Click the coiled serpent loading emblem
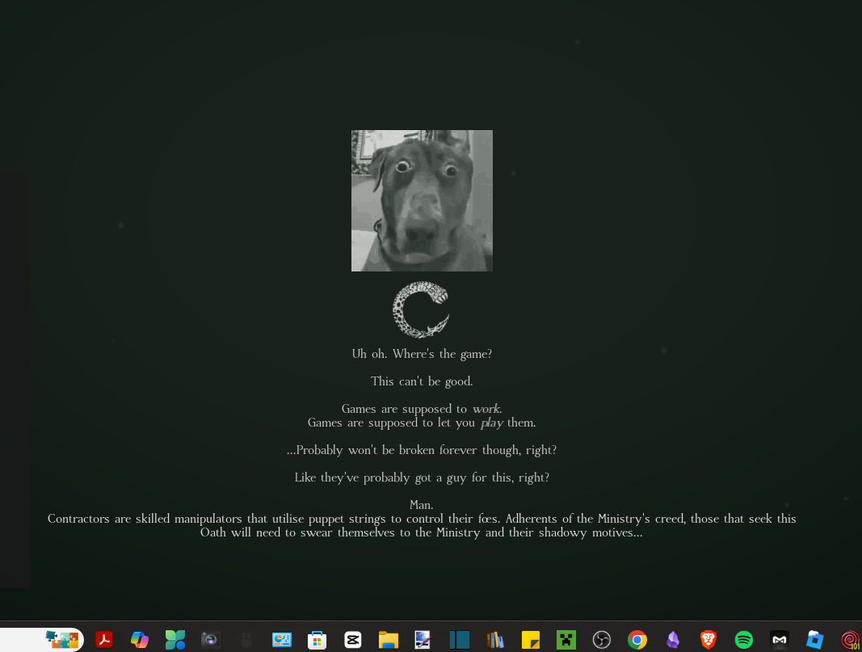Viewport: 862px width, 652px height. click(420, 309)
